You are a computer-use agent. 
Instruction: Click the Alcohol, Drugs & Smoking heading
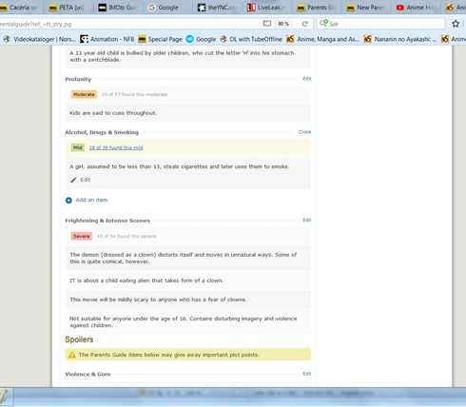pyautogui.click(x=102, y=132)
